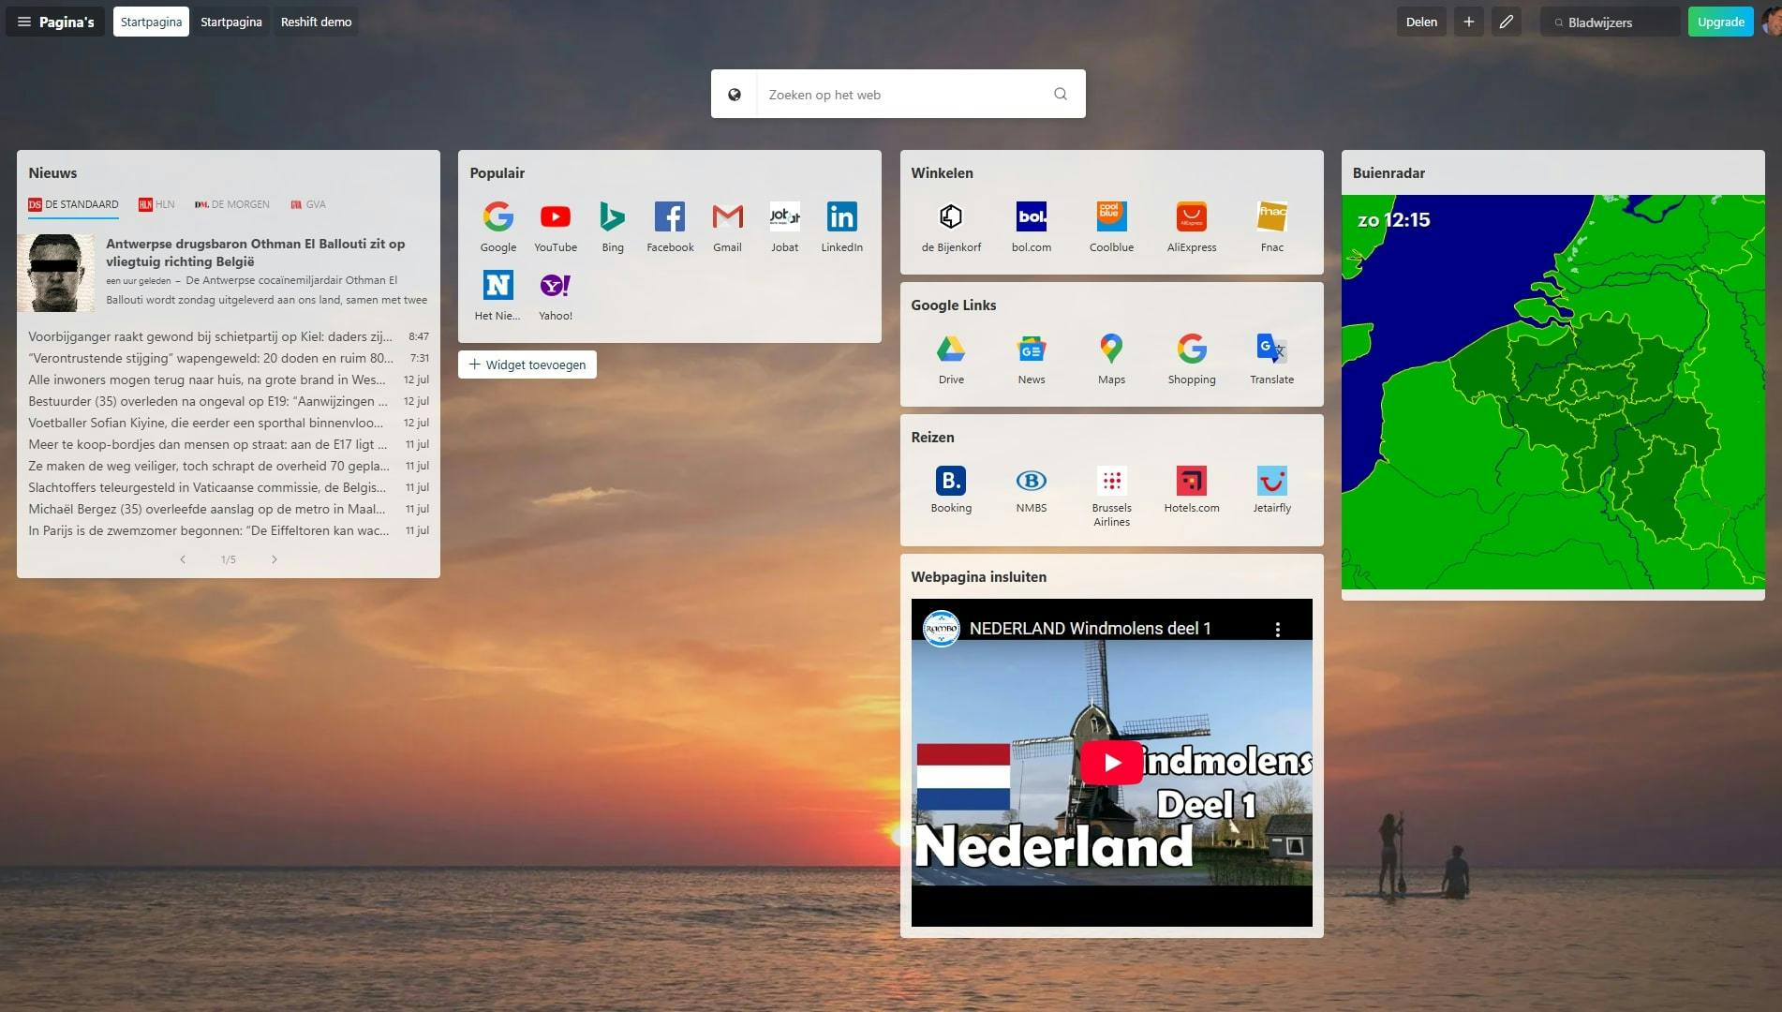Image resolution: width=1782 pixels, height=1012 pixels.
Task: Open Google Translate from Google Links
Action: [1271, 357]
